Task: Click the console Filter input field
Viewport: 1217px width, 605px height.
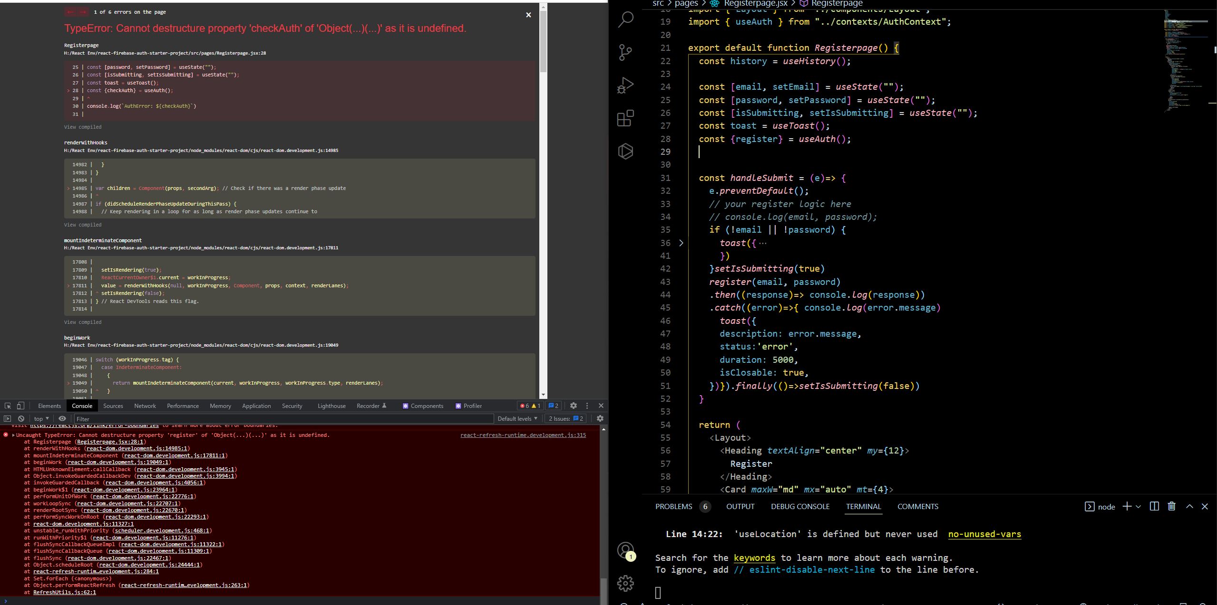Action: point(284,418)
